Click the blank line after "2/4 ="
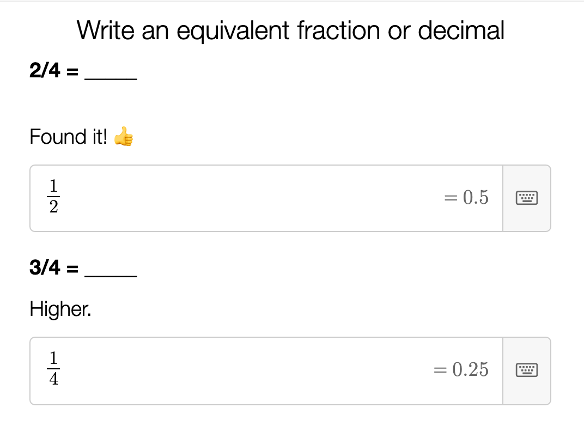Viewport: 584px width, 426px height. pyautogui.click(x=111, y=76)
